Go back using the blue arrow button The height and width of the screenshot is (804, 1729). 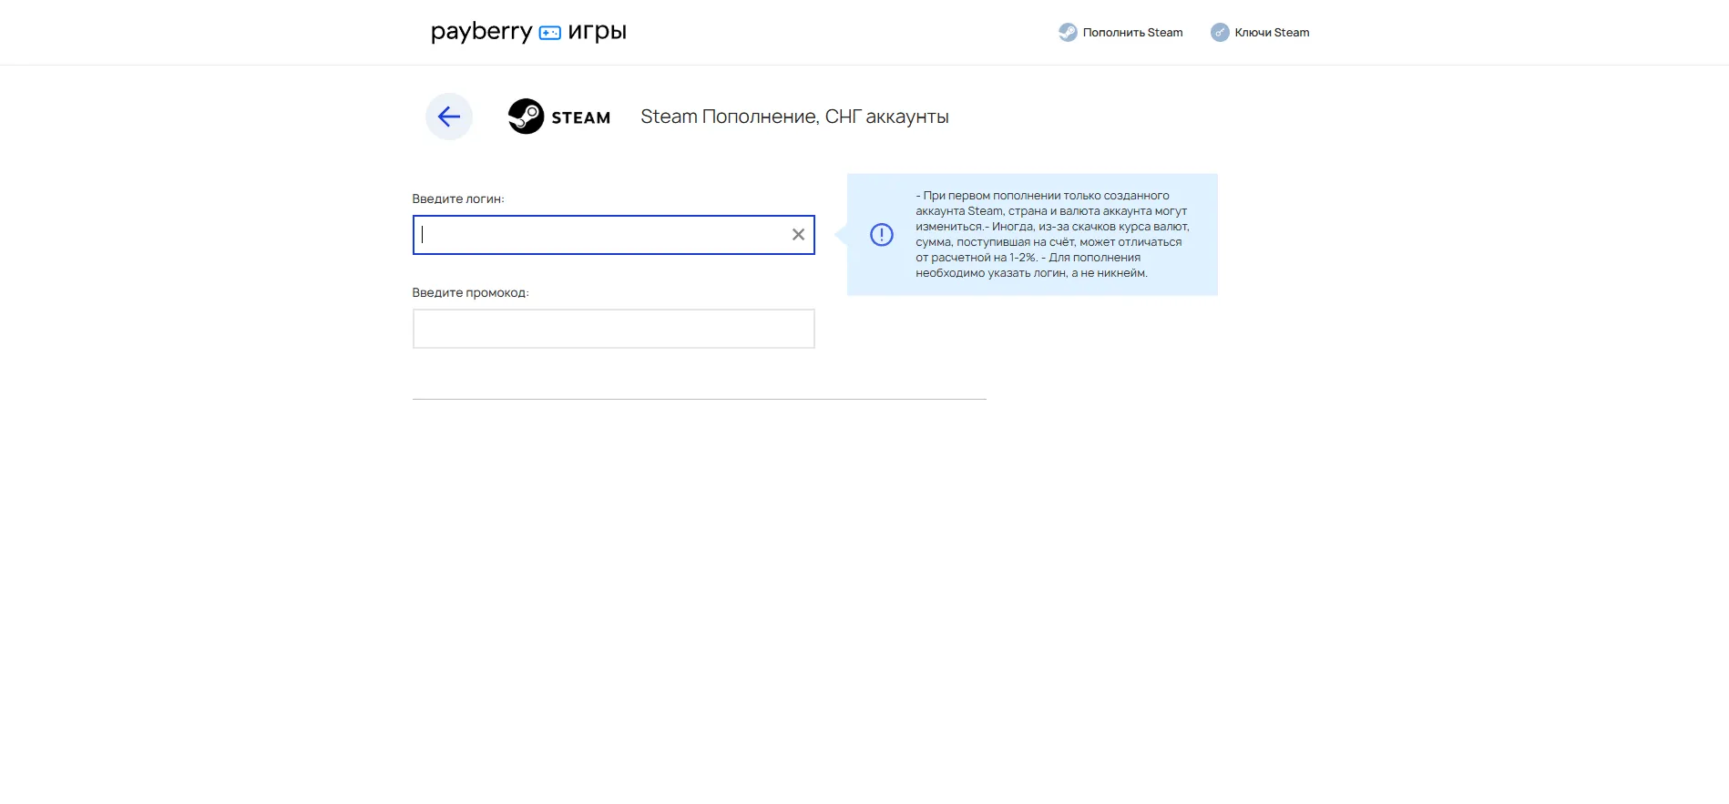(x=449, y=117)
